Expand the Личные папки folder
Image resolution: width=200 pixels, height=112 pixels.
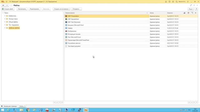pos(5,19)
